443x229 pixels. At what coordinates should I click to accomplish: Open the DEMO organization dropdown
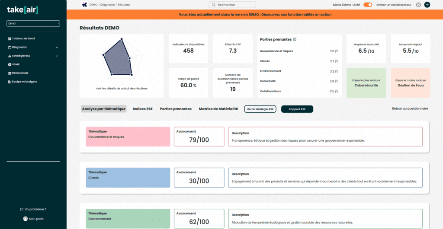(33, 23)
